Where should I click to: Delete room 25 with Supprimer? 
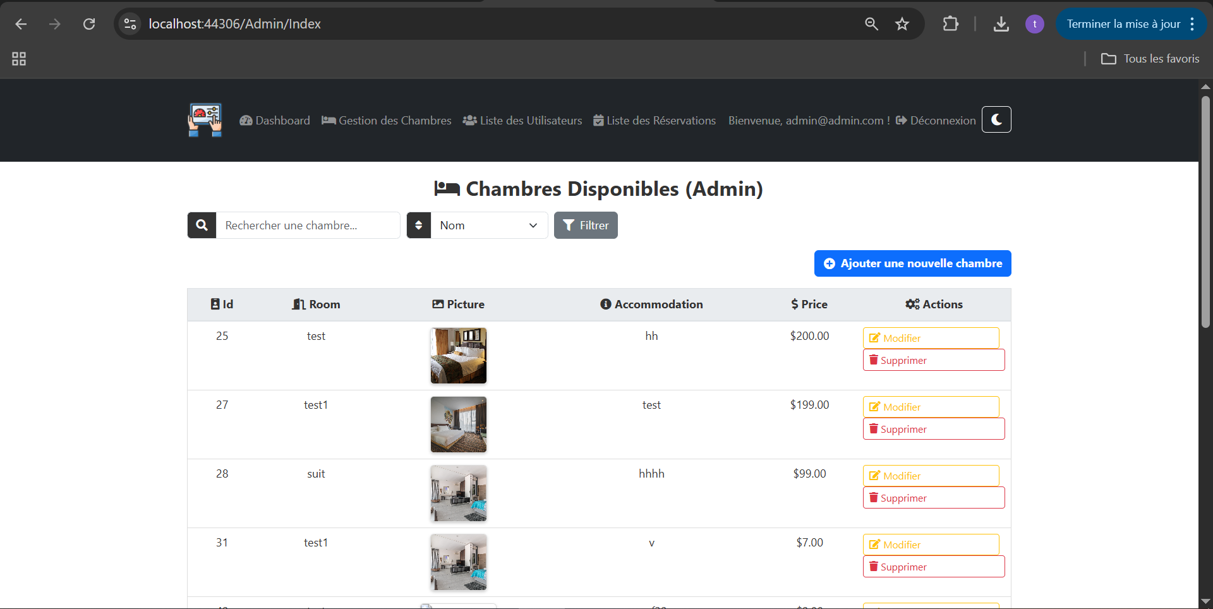pyautogui.click(x=934, y=360)
